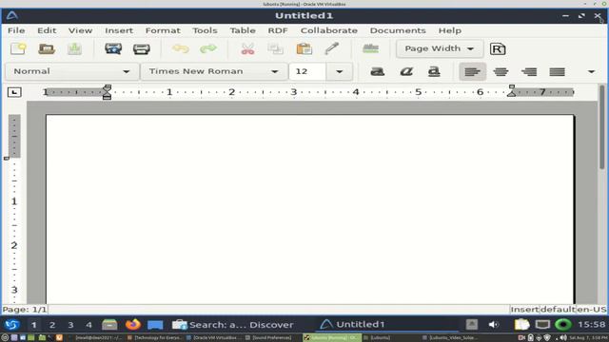Launch the file manager from the panel

pyautogui.click(x=109, y=325)
